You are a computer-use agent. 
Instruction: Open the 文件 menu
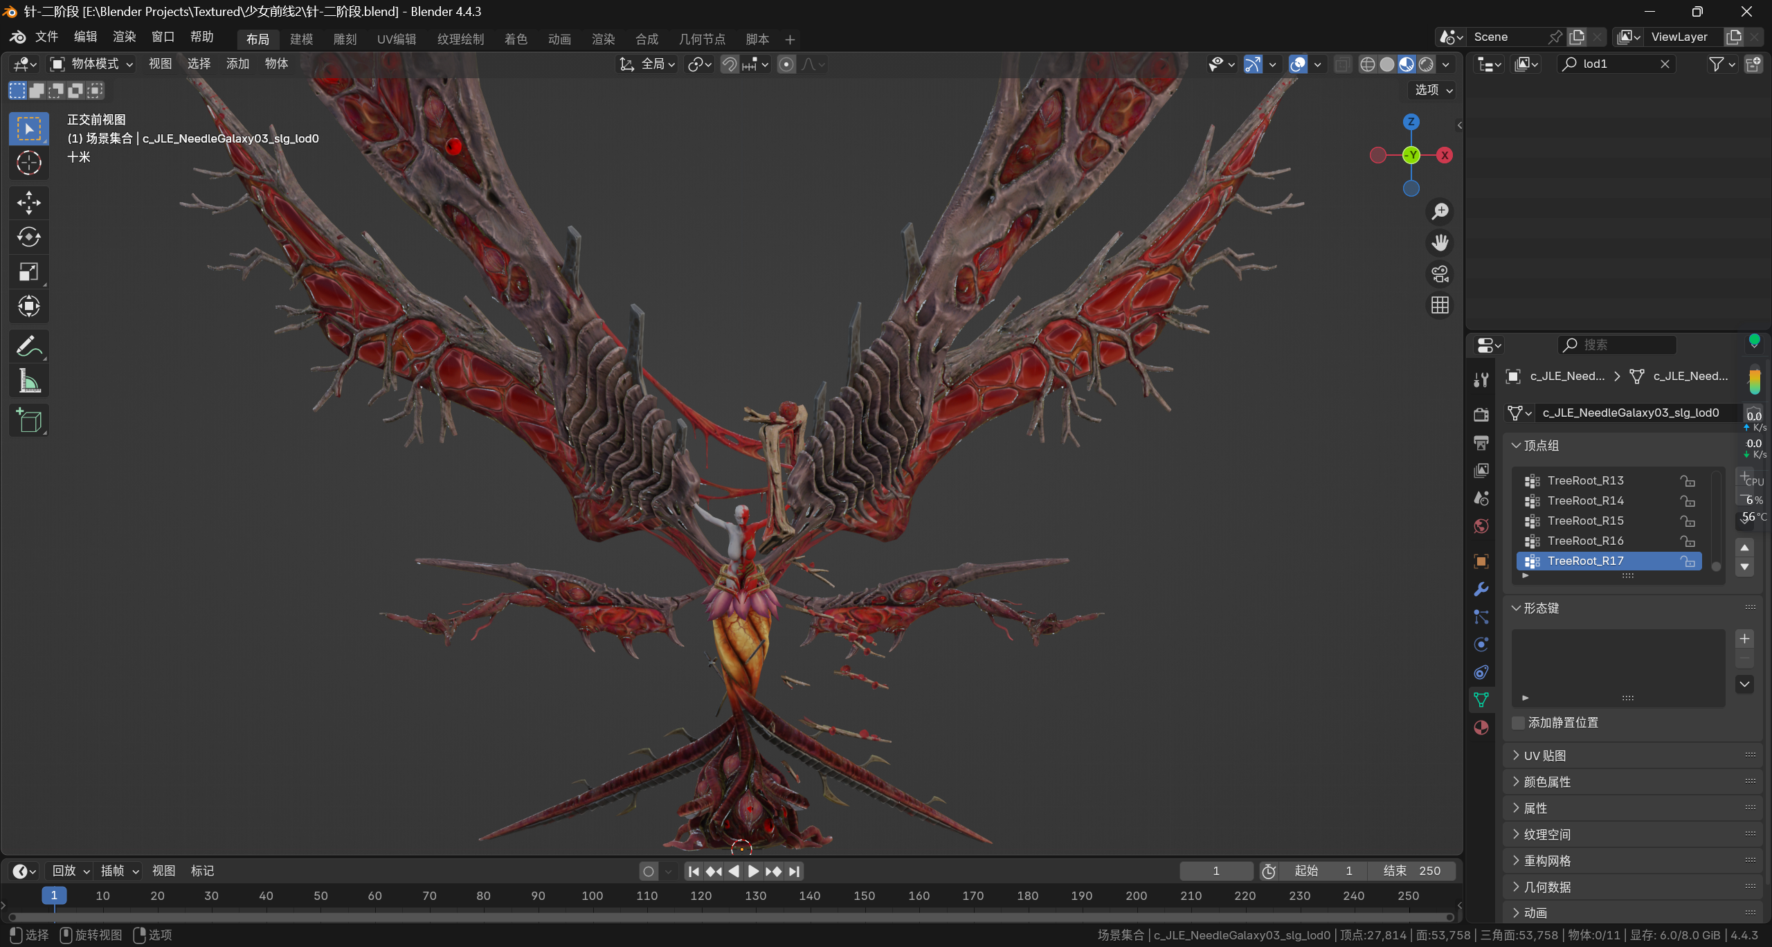(x=46, y=37)
